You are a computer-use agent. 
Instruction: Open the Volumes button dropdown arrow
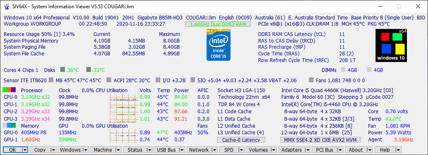(273, 150)
